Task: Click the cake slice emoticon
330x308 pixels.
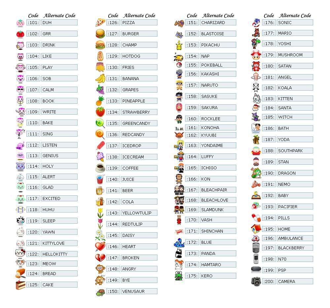Action: [x=20, y=285]
